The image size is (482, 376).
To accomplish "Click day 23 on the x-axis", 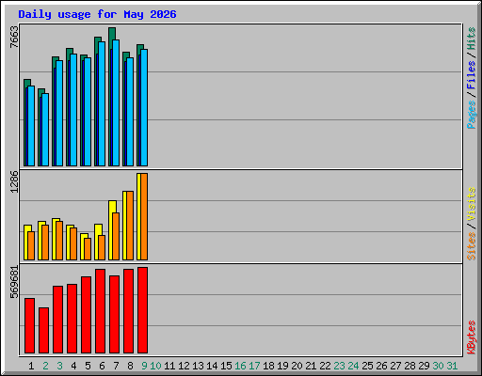I will (339, 366).
